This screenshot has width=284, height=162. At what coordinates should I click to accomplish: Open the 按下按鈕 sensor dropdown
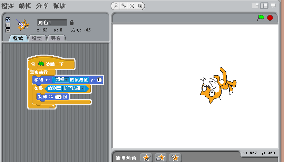point(74,88)
